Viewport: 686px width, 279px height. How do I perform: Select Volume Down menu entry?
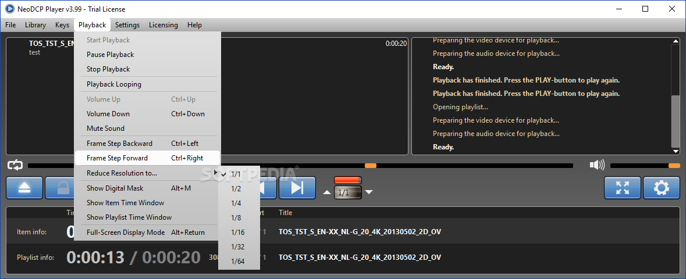point(147,114)
